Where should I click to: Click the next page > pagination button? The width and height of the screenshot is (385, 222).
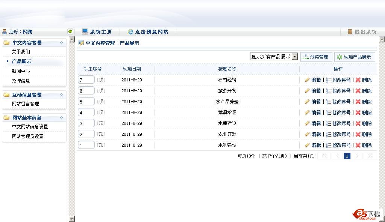(357, 156)
